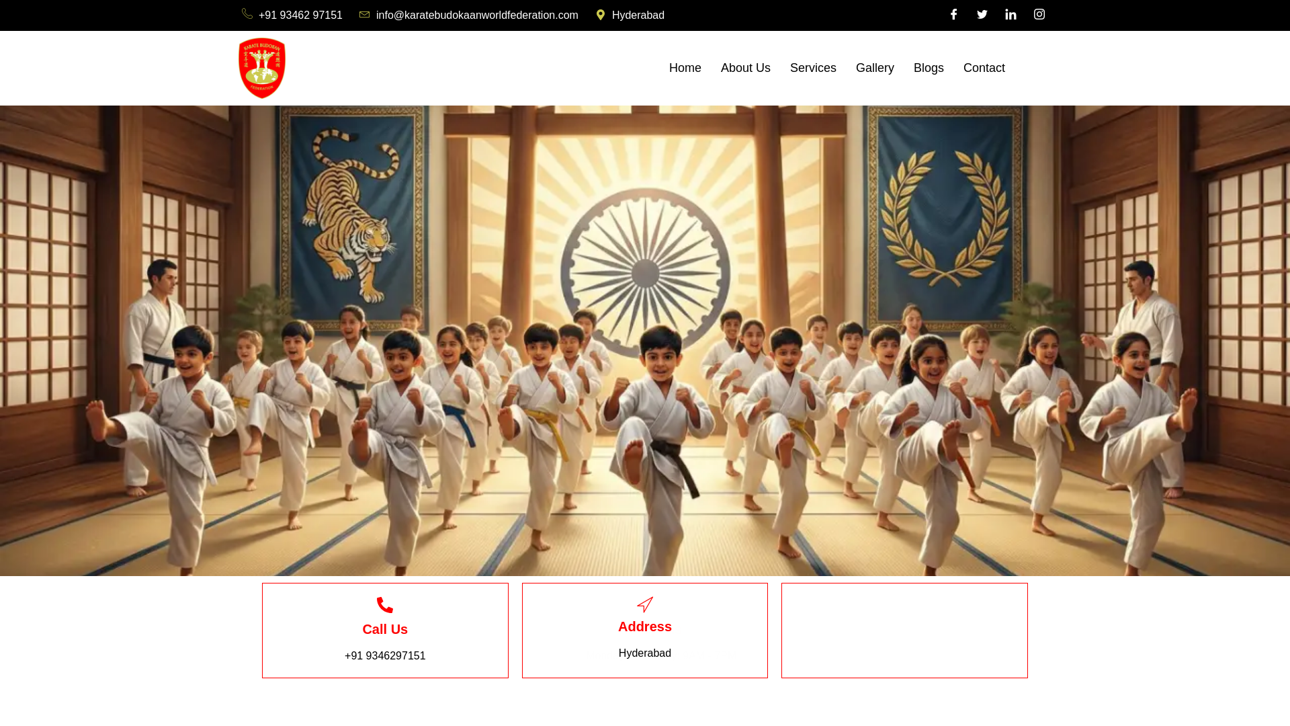
Task: Click the karate kids hero banner image
Action: pos(645,340)
